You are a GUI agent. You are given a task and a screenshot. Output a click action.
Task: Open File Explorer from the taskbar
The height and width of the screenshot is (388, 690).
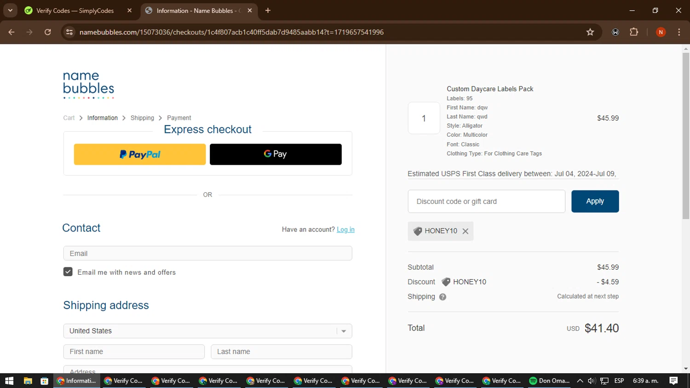pyautogui.click(x=28, y=381)
